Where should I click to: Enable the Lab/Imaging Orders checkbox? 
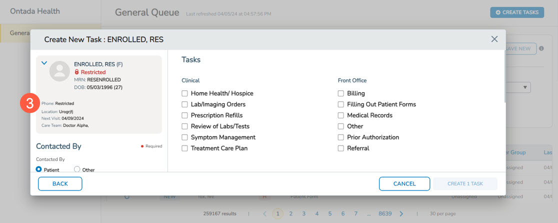pos(185,104)
